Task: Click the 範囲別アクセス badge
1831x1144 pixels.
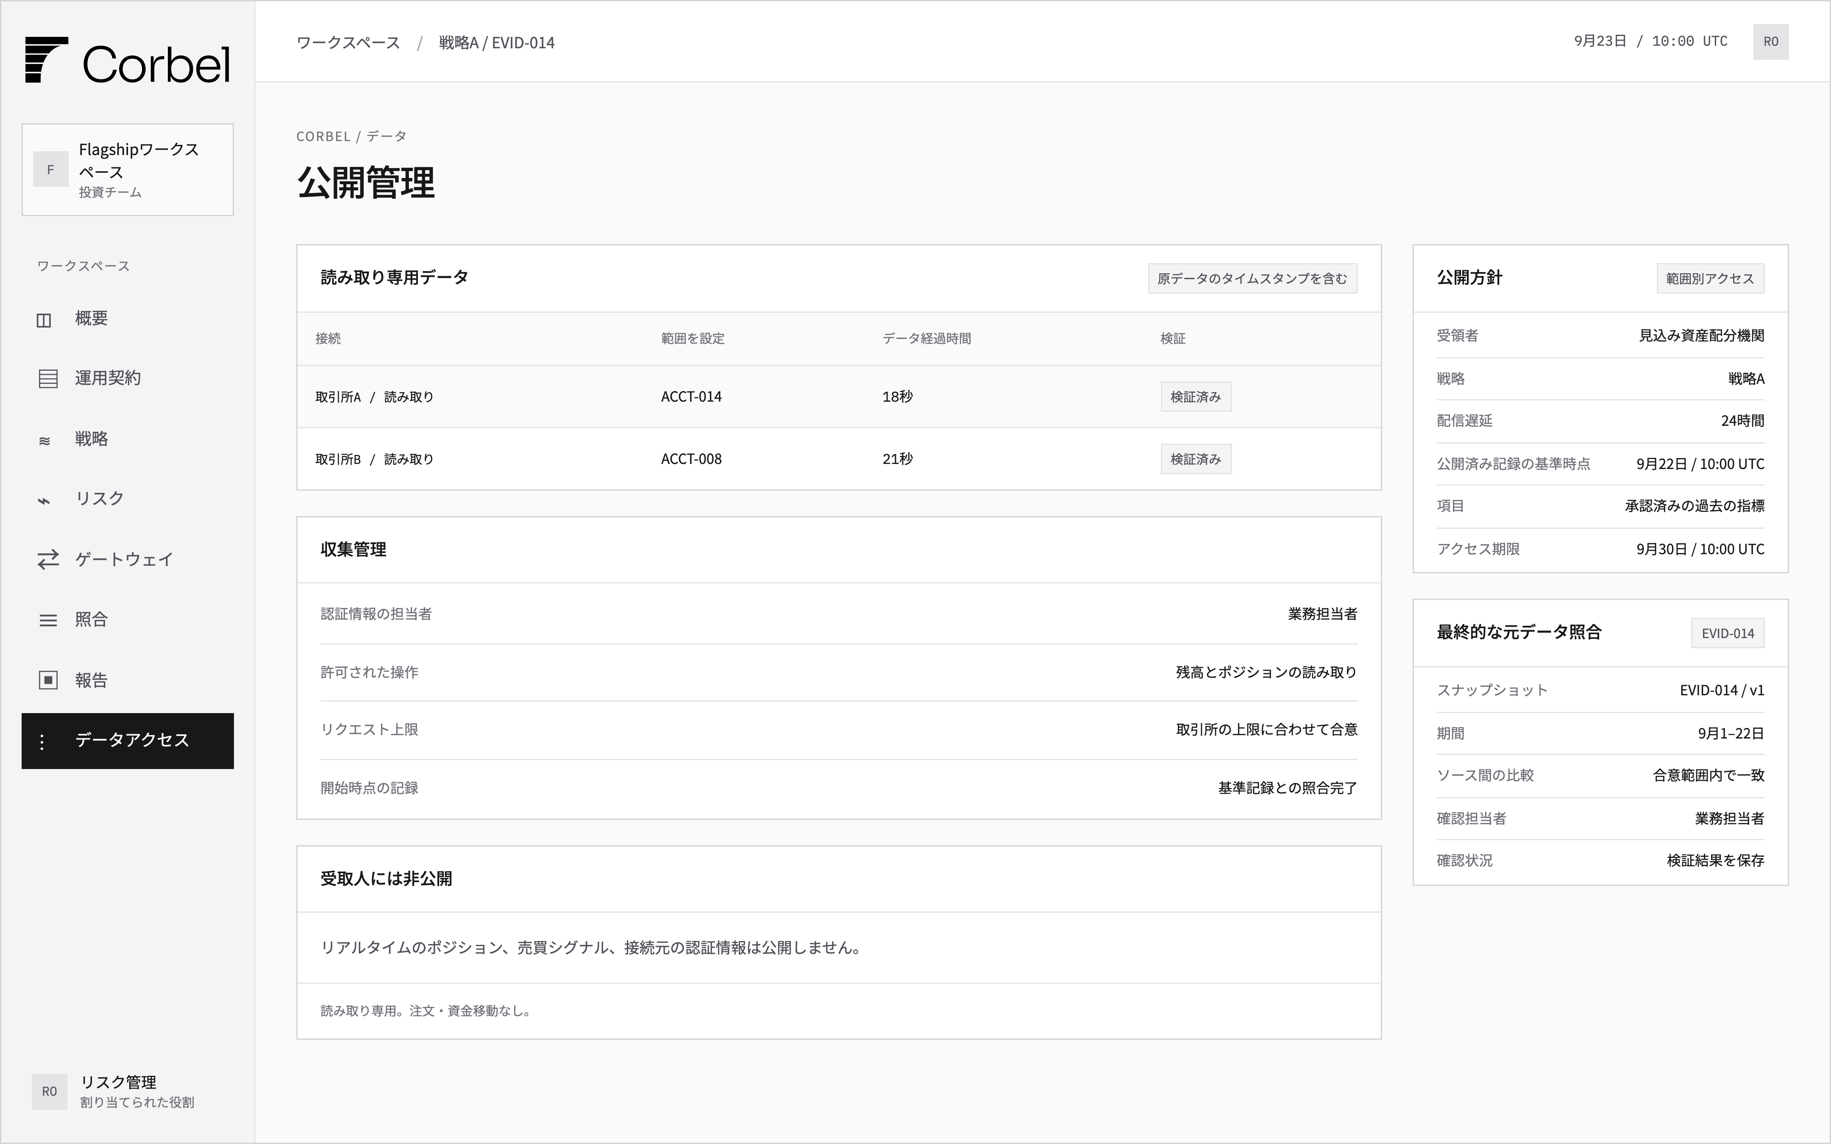Action: pyautogui.click(x=1710, y=278)
